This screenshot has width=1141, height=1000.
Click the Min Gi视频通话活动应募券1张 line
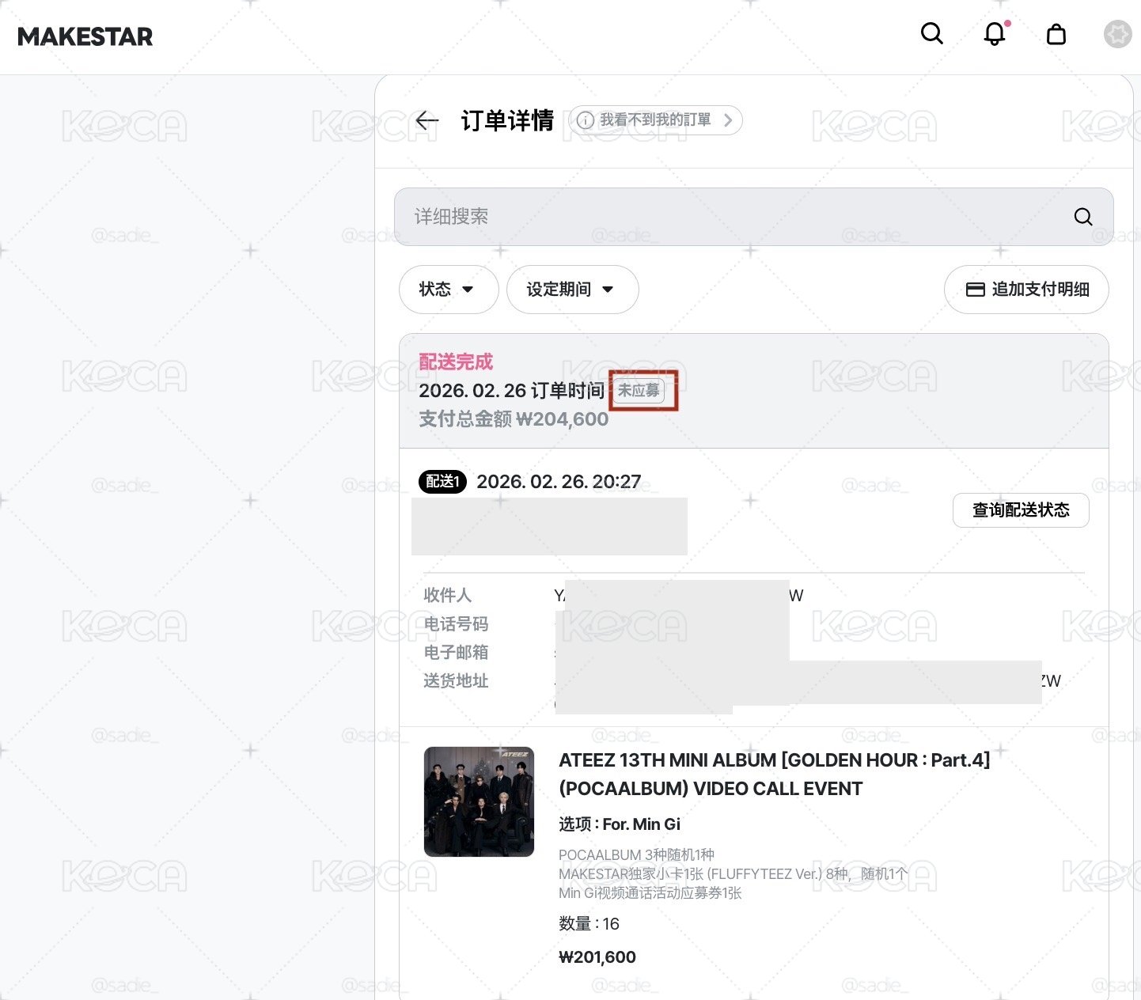pos(650,893)
